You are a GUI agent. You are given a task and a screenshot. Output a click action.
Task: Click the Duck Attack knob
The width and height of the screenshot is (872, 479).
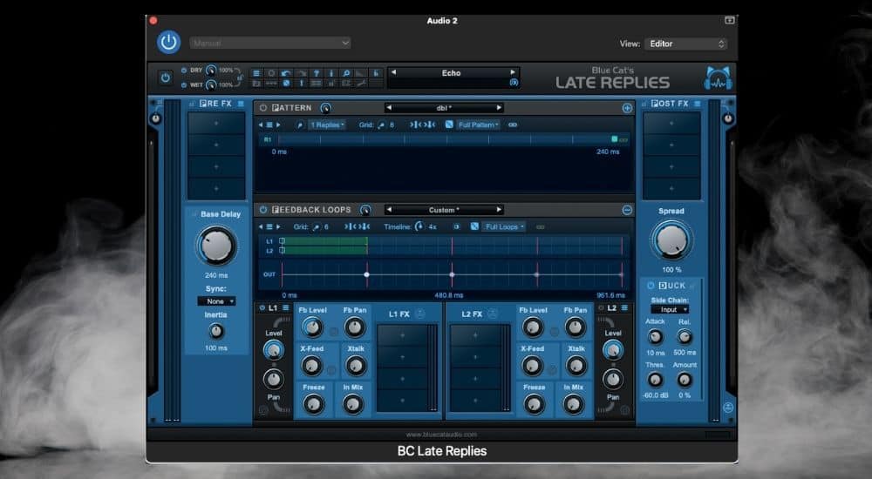point(655,336)
